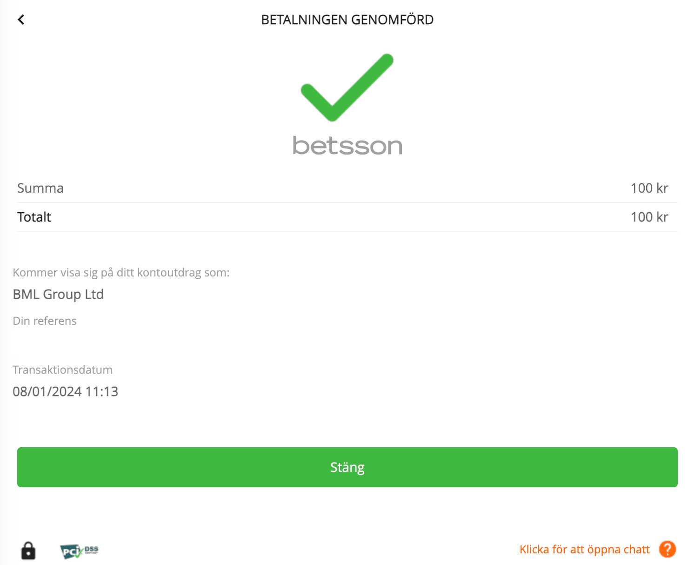695x565 pixels.
Task: Click the Summa row label
Action: point(40,188)
